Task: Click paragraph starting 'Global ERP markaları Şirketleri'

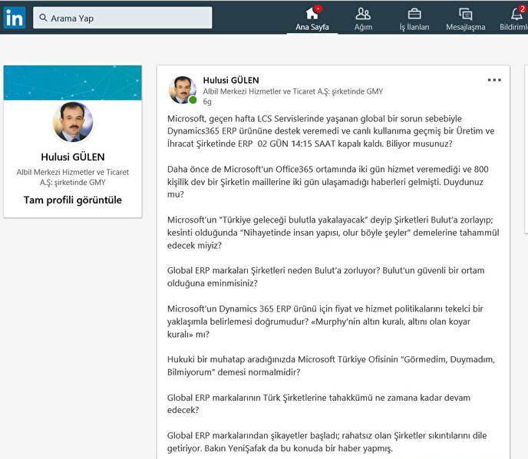Action: click(x=325, y=277)
